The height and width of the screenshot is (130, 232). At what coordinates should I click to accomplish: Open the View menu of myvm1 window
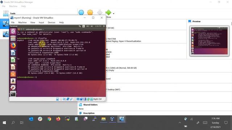pos(33,22)
